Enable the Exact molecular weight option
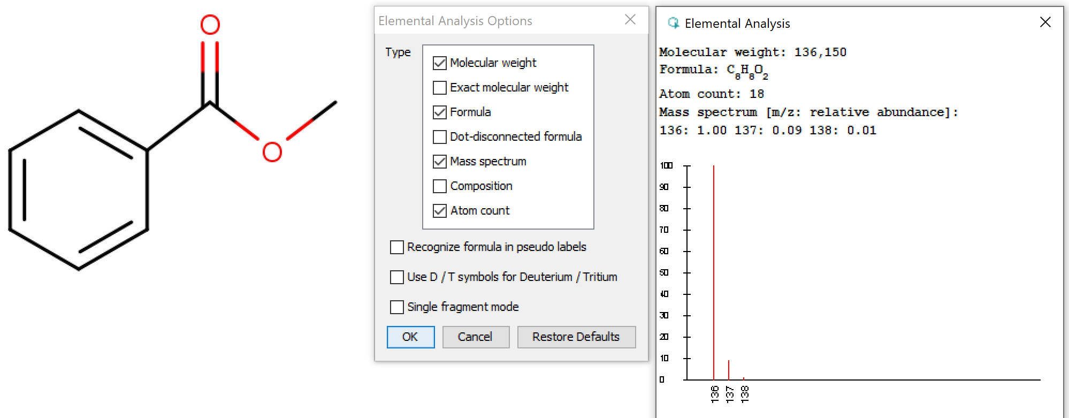1069x418 pixels. [439, 88]
